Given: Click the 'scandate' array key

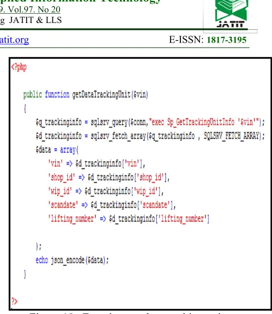Looking at the screenshot, I should [x=63, y=205].
